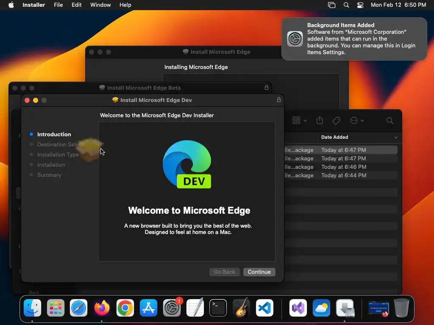The image size is (434, 325).
Task: Click the lock icon in Edge Beta installer title bar
Action: [x=267, y=87]
